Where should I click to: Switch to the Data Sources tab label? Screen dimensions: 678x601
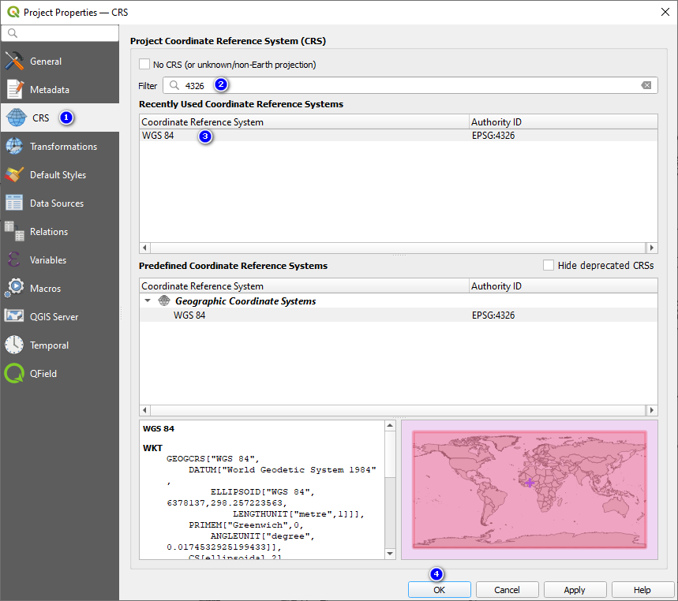pos(57,203)
